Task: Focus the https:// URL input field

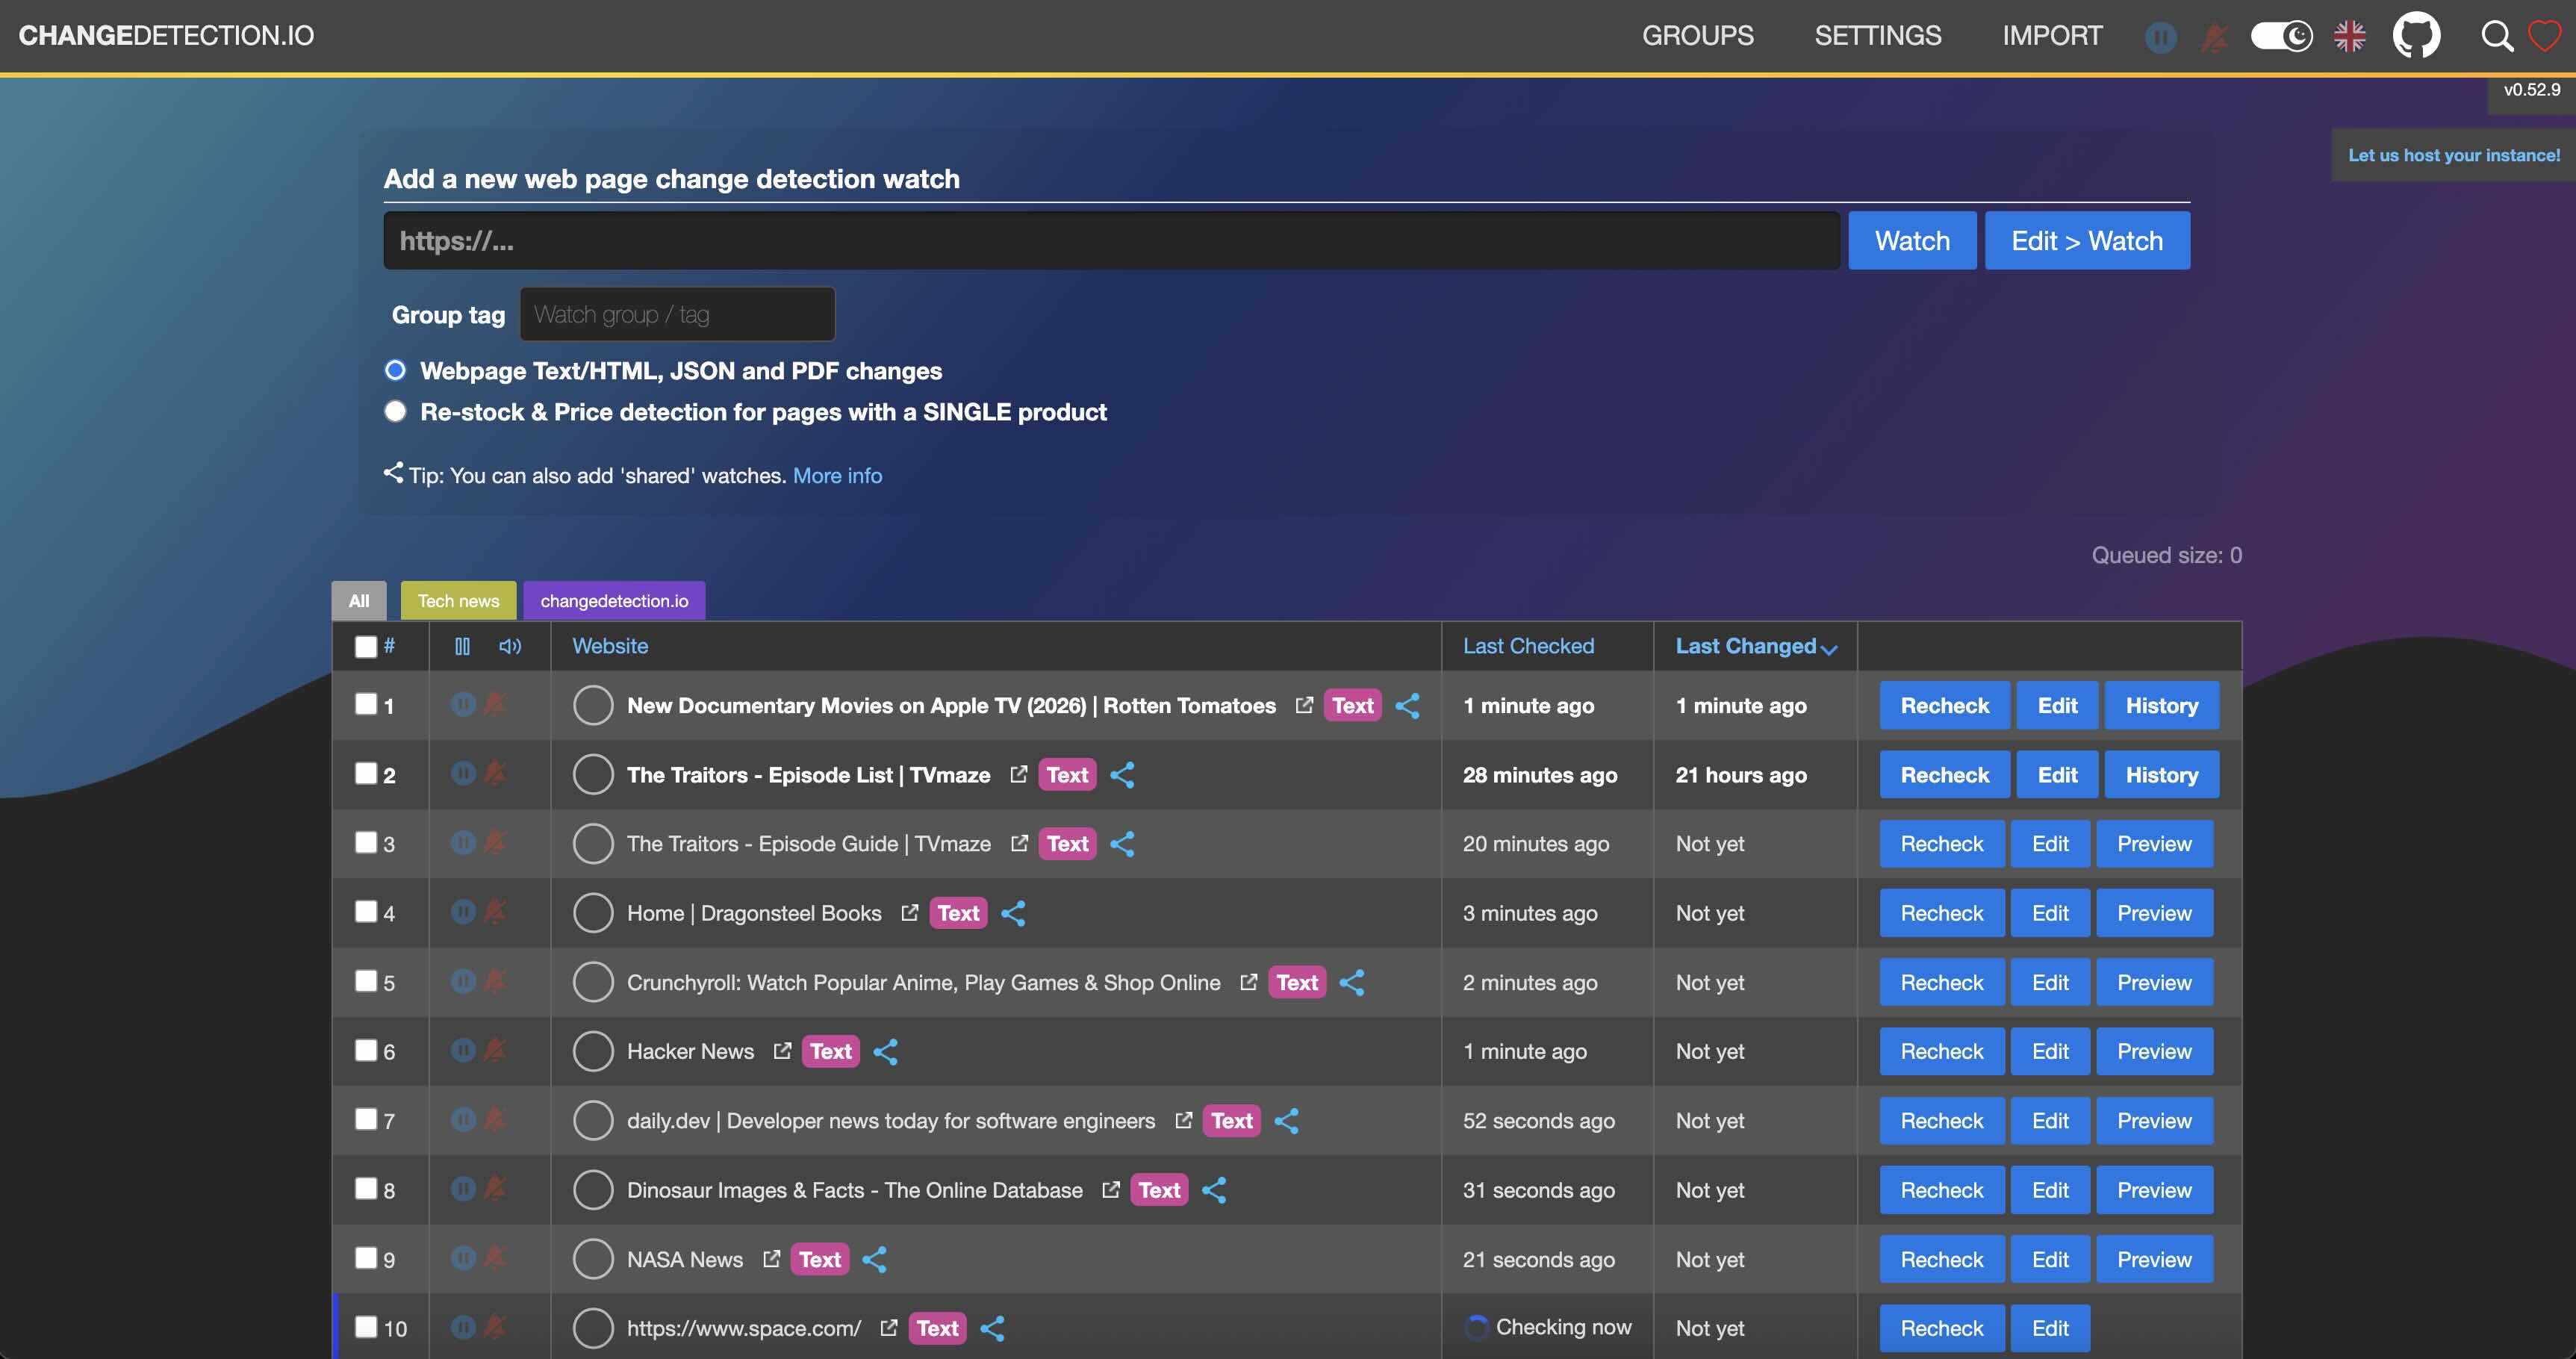Action: [x=1110, y=240]
